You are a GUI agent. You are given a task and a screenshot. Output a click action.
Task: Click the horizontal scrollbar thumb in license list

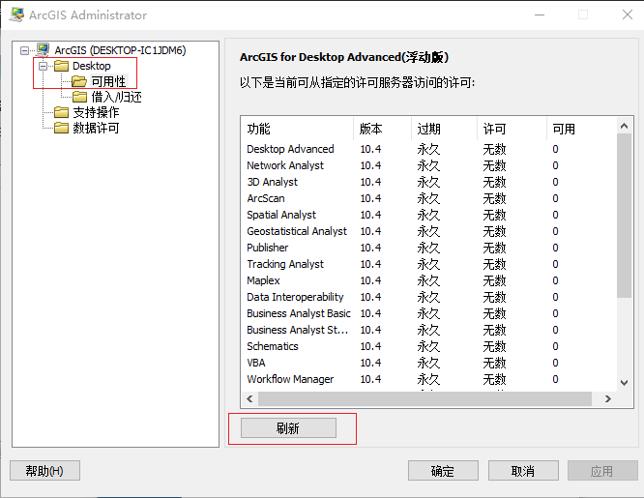(x=424, y=398)
